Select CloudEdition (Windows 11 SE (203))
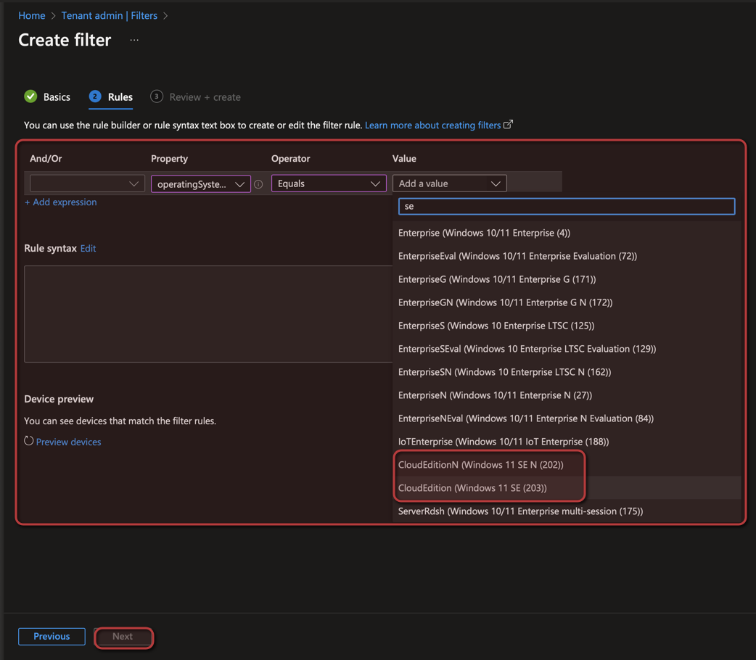Viewport: 756px width, 660px height. click(x=472, y=488)
